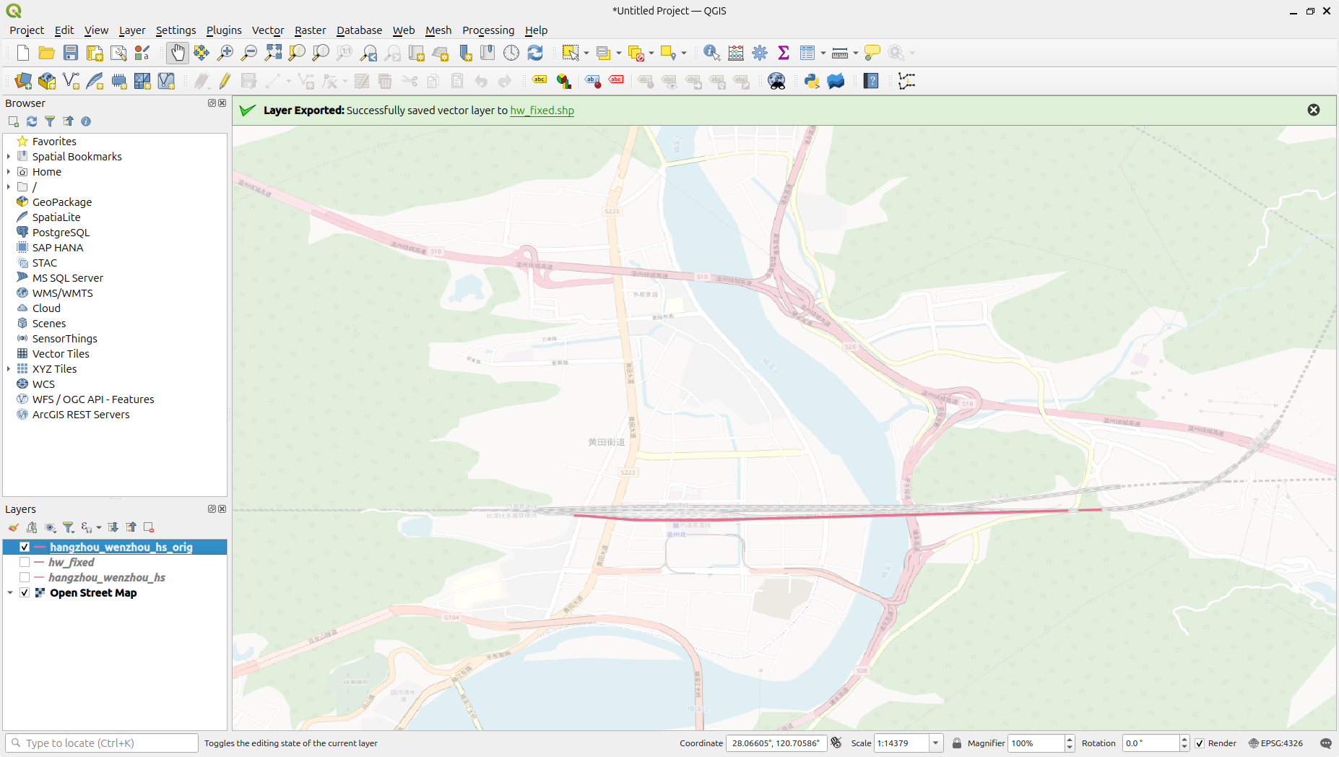Enable the hw_fixed layer checkbox

pos(25,562)
